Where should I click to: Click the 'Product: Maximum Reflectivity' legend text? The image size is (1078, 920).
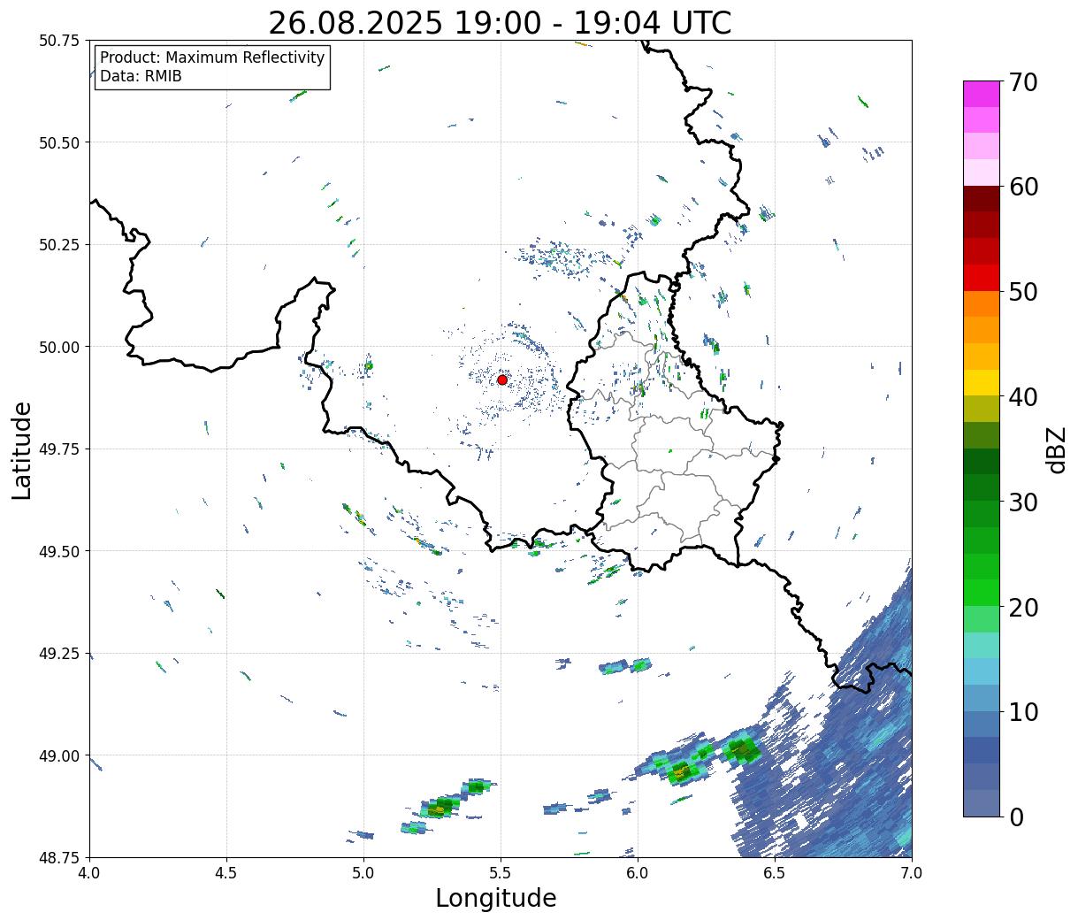tap(212, 58)
